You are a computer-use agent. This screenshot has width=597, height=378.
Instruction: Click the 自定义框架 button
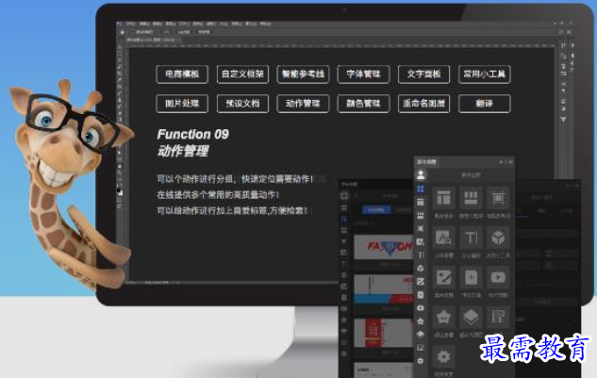(242, 74)
